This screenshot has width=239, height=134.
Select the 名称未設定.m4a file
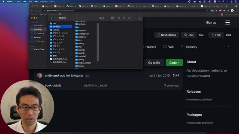(x=60, y=59)
